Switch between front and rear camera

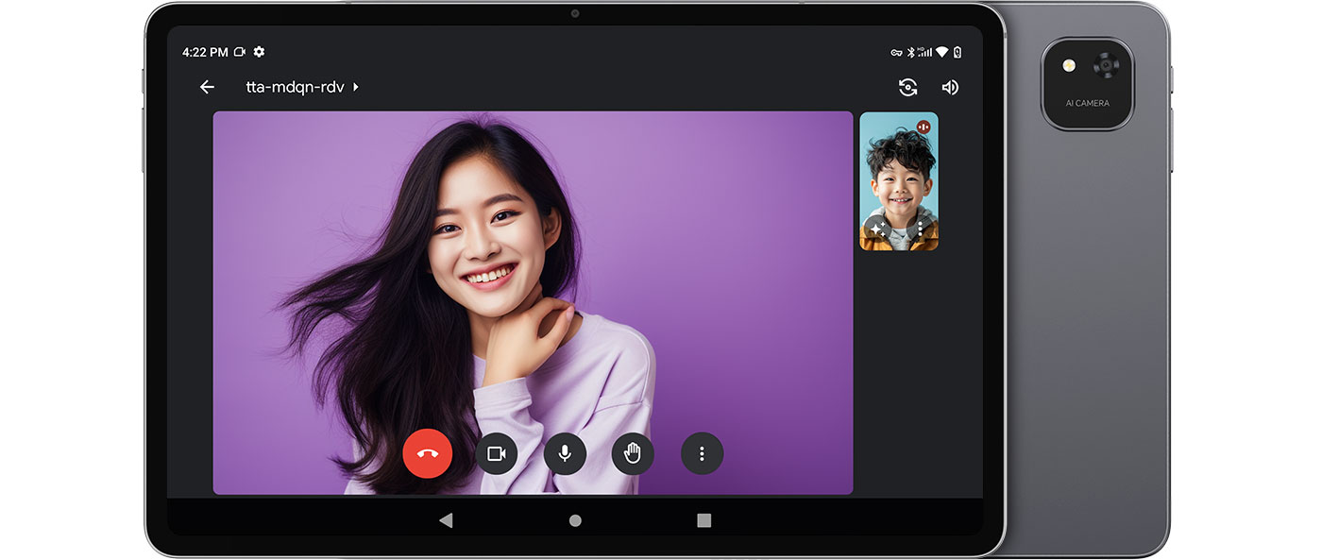[907, 87]
